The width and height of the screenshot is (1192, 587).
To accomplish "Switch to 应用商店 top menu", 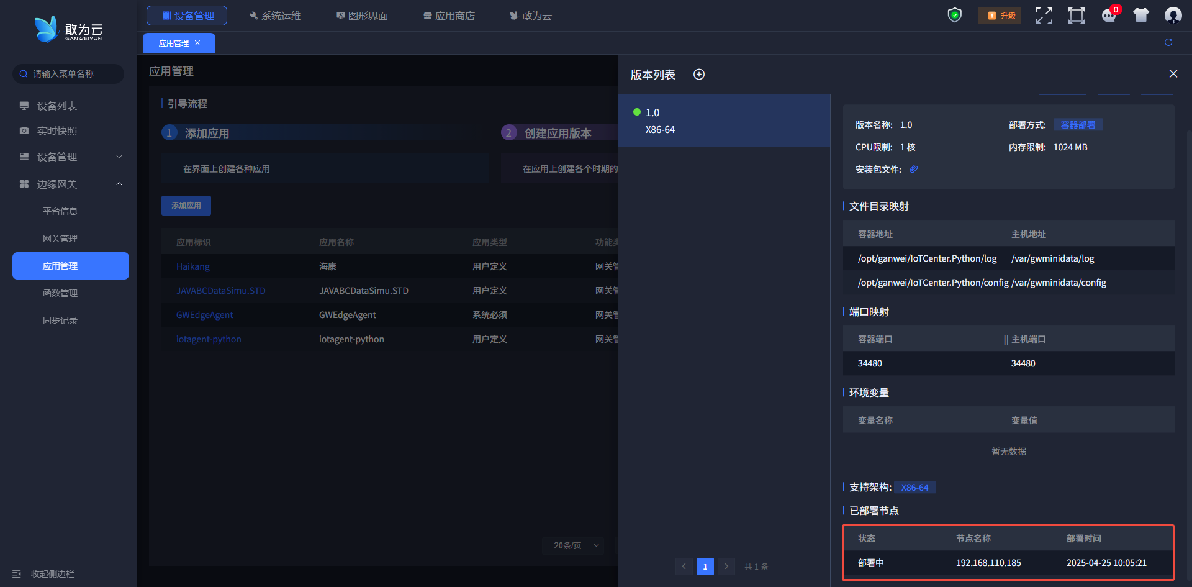I will pyautogui.click(x=449, y=16).
